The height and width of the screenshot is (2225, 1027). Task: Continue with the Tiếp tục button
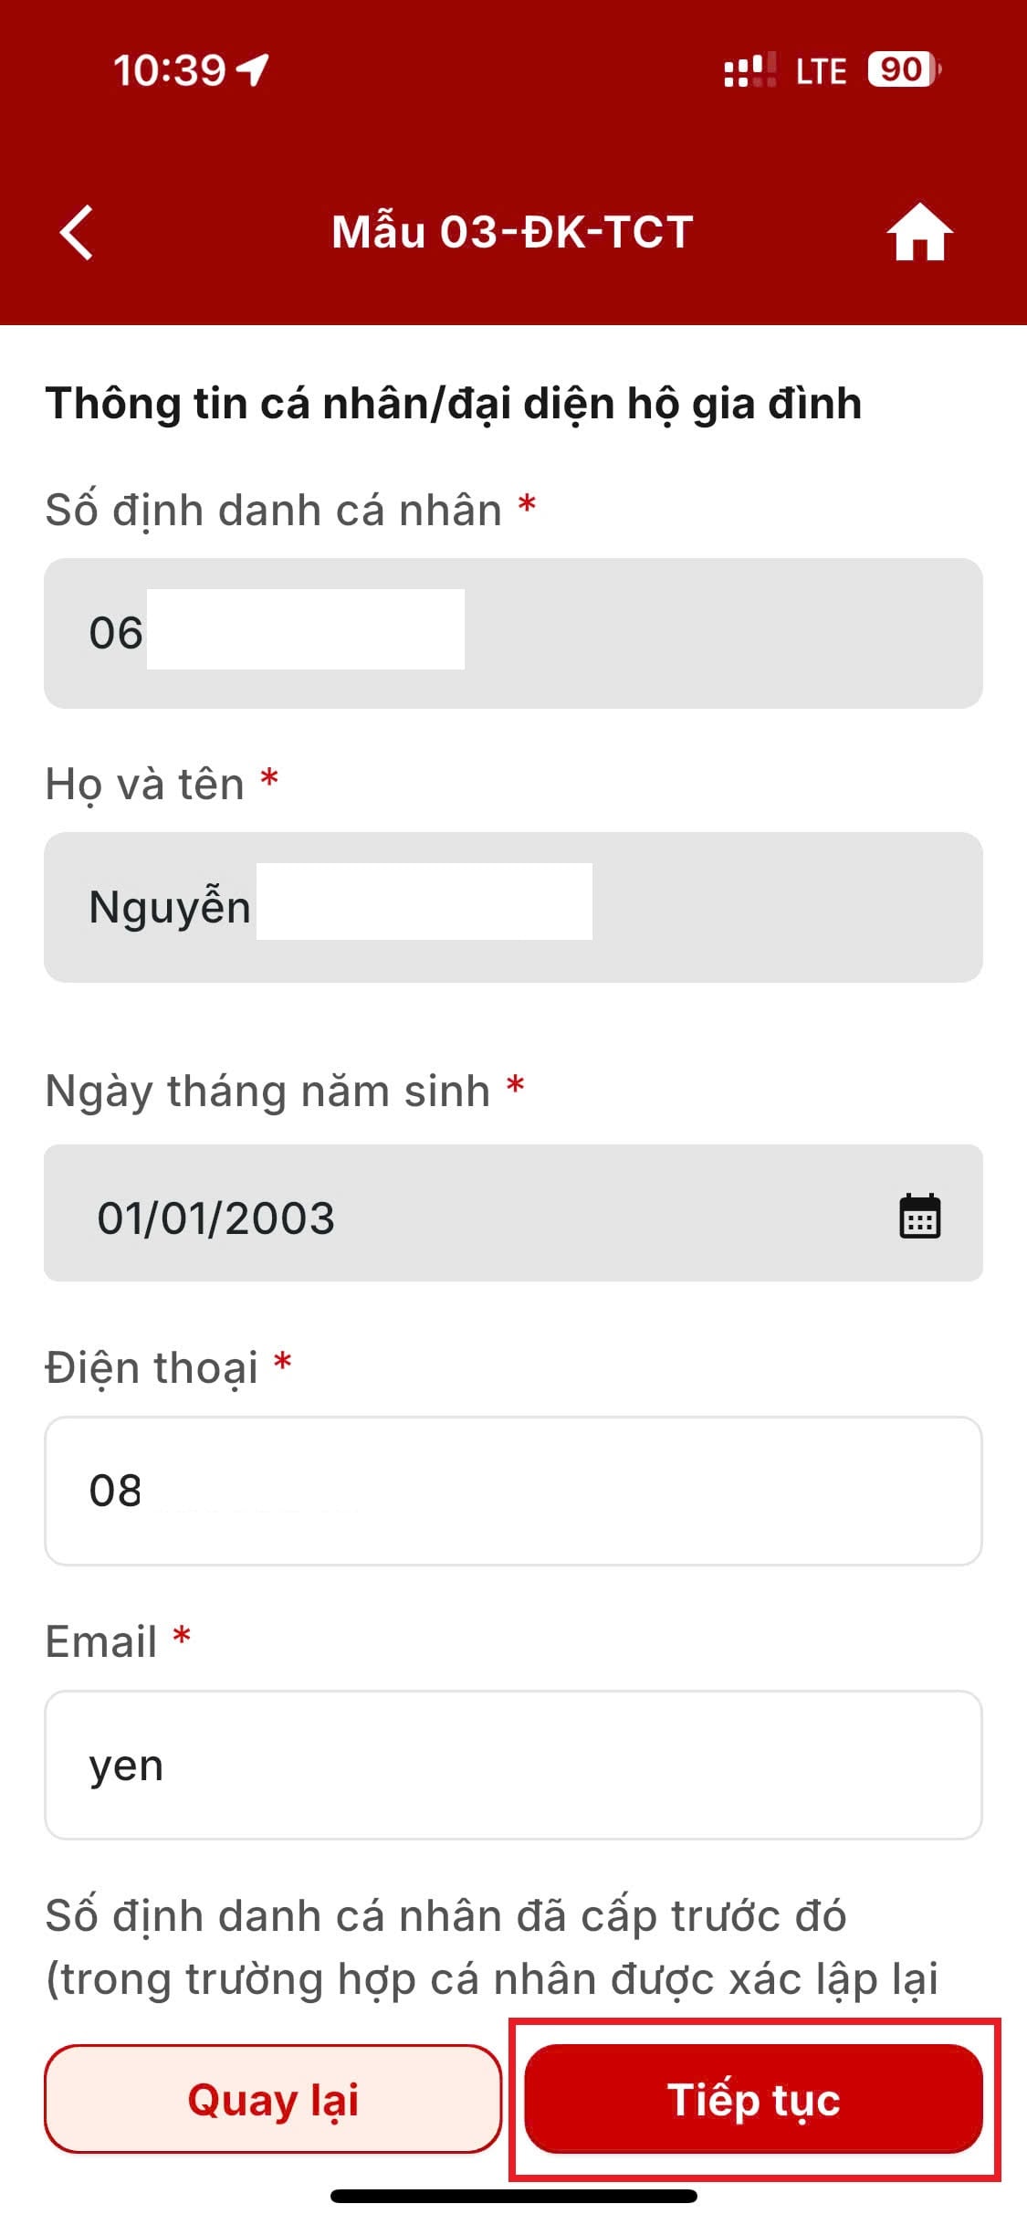[x=754, y=2099]
